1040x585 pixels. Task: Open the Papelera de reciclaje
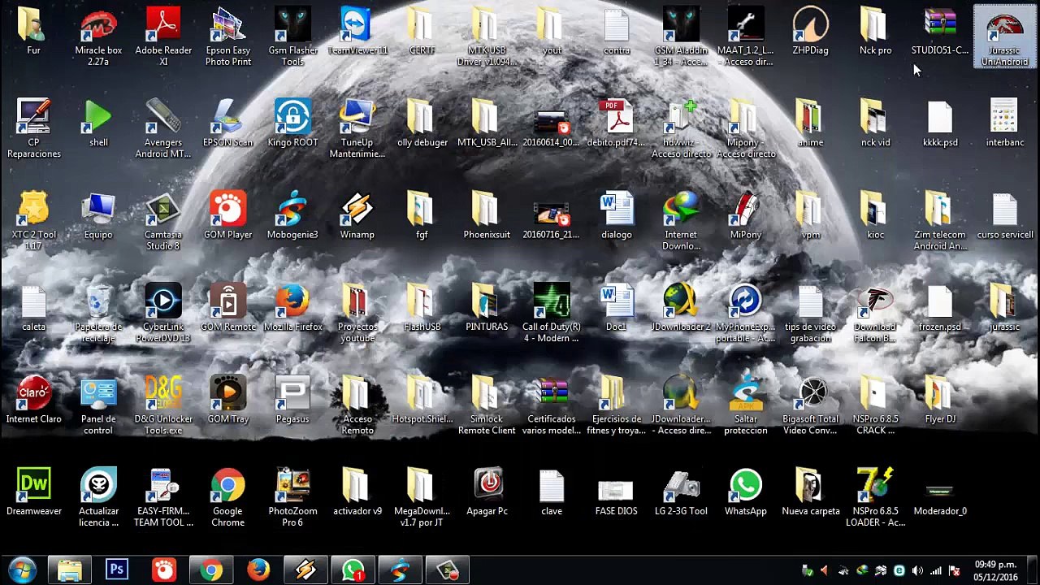(98, 313)
